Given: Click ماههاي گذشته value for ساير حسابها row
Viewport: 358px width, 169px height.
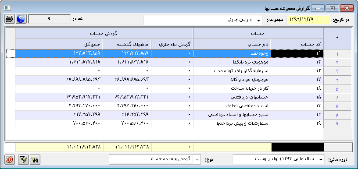Looking at the screenshot, I should click(x=127, y=115).
